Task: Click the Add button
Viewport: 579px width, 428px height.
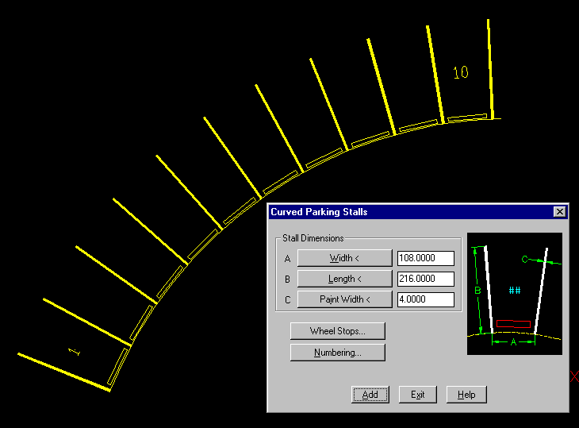Action: tap(370, 395)
